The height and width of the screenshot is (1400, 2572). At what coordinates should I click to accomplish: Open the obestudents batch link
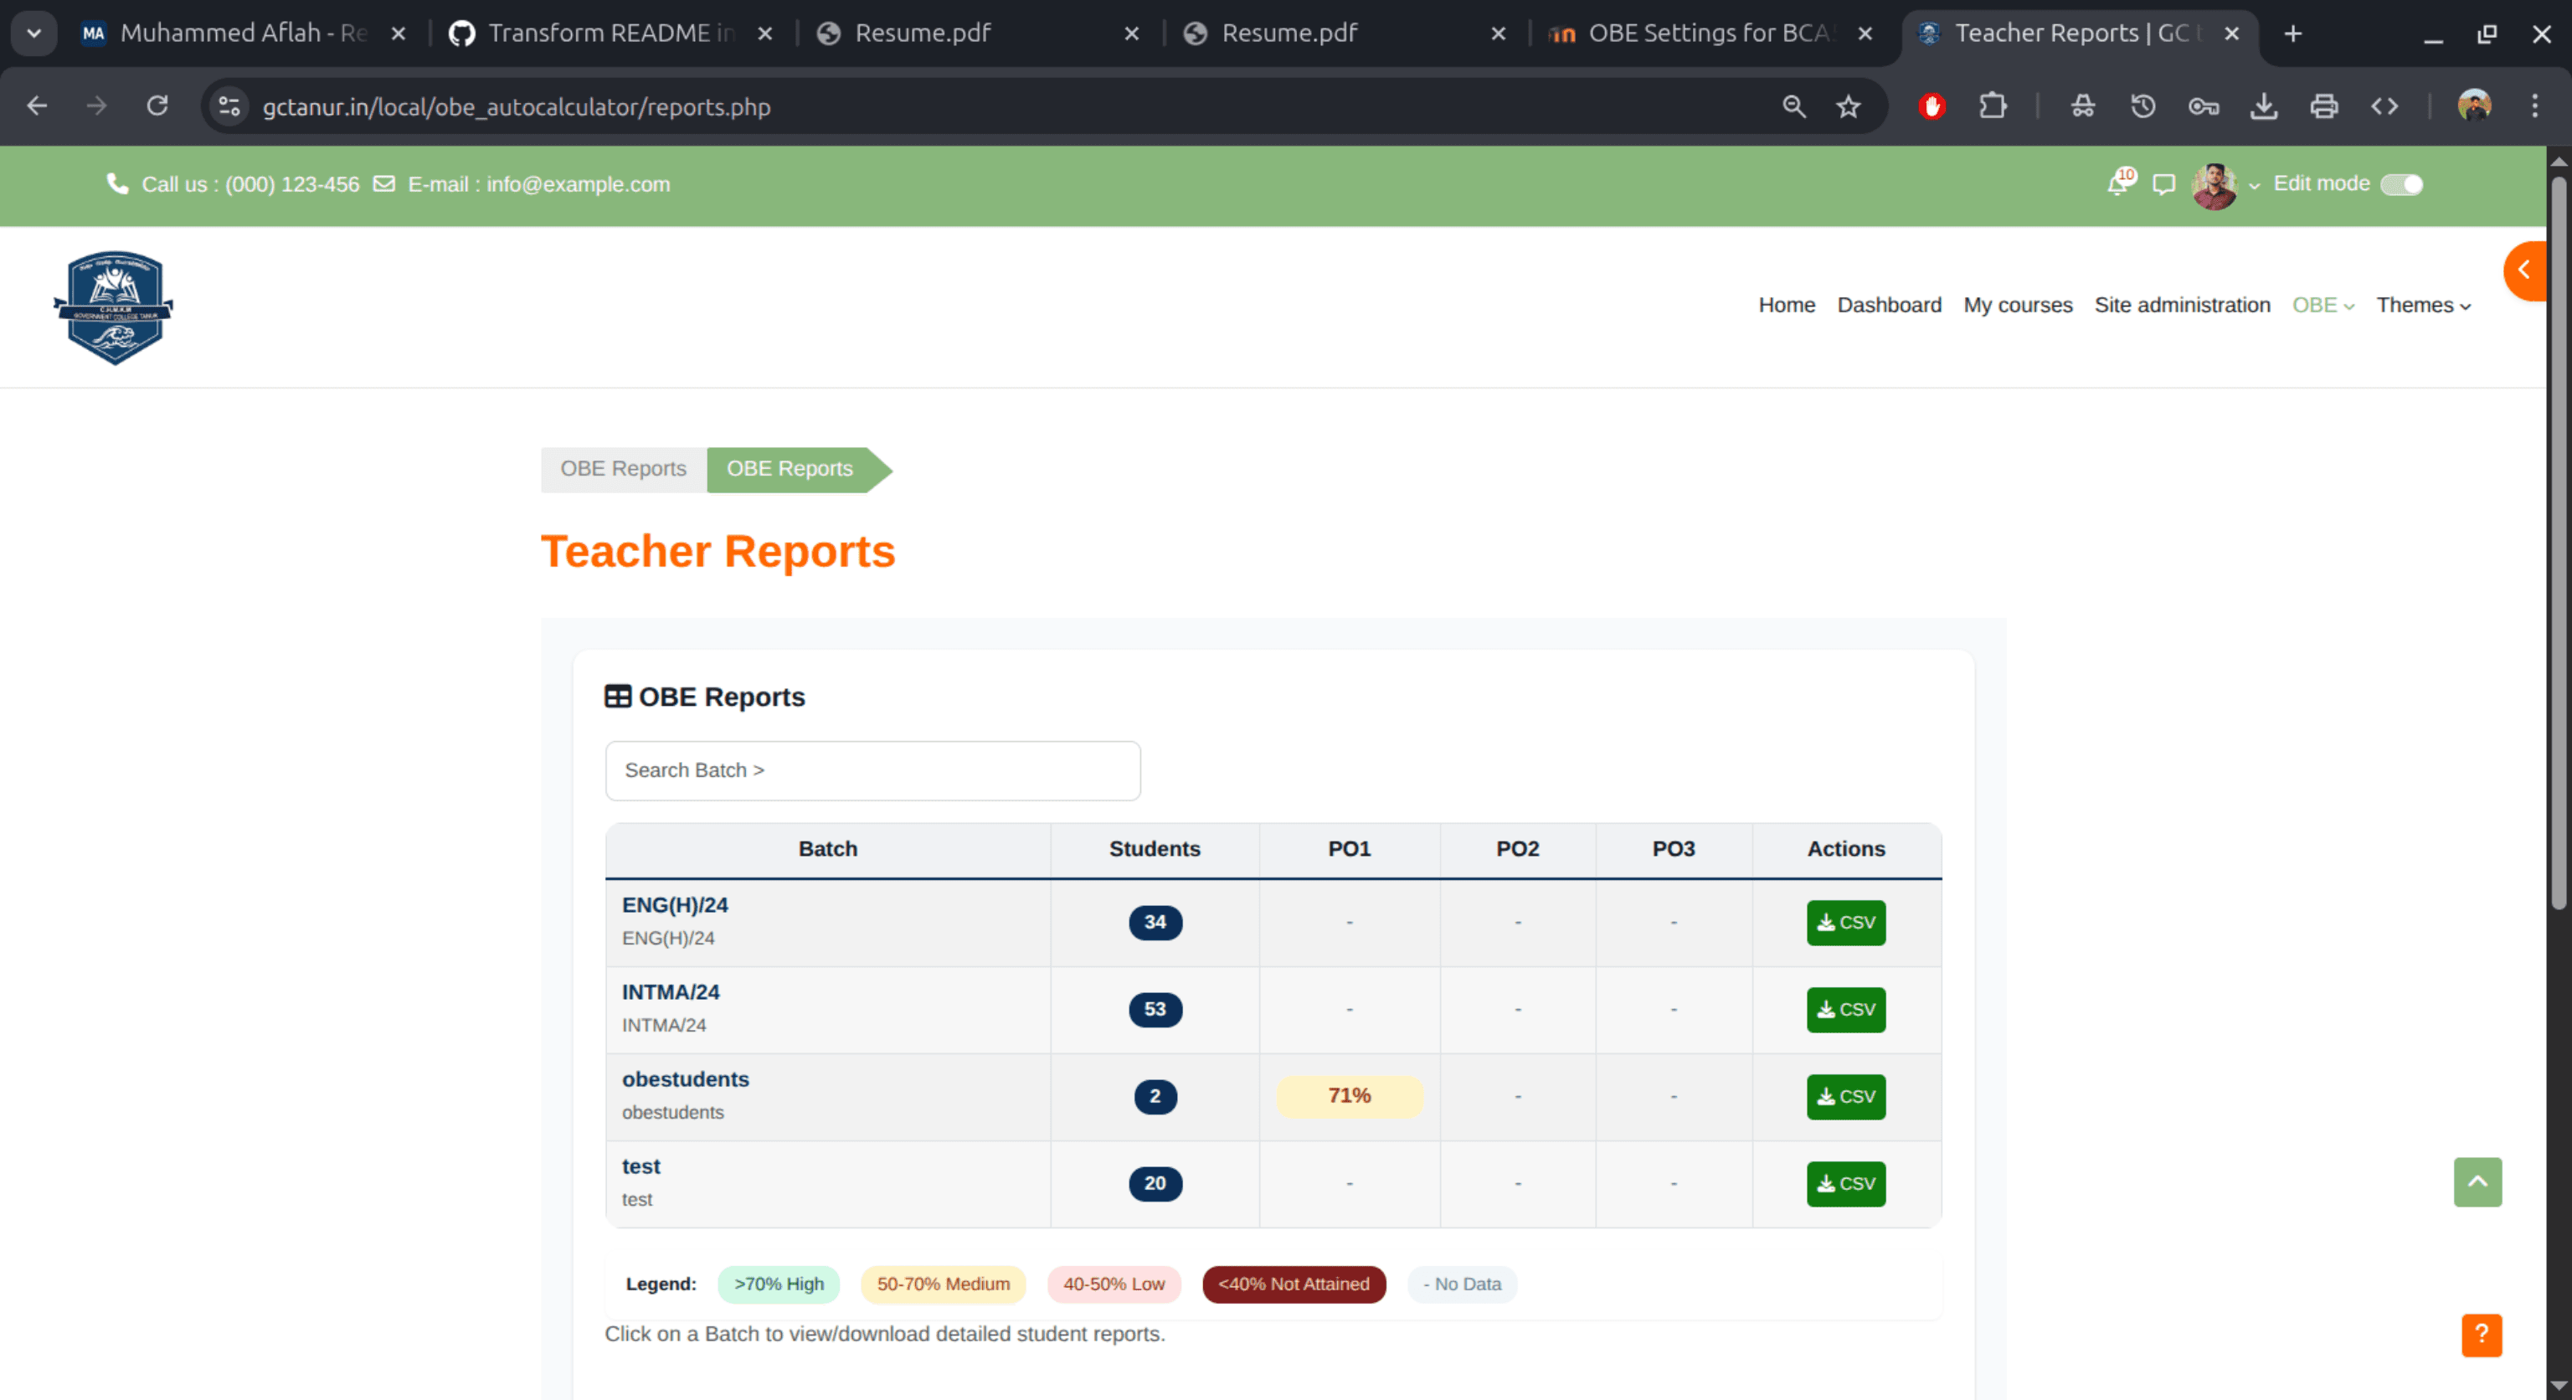point(685,1079)
